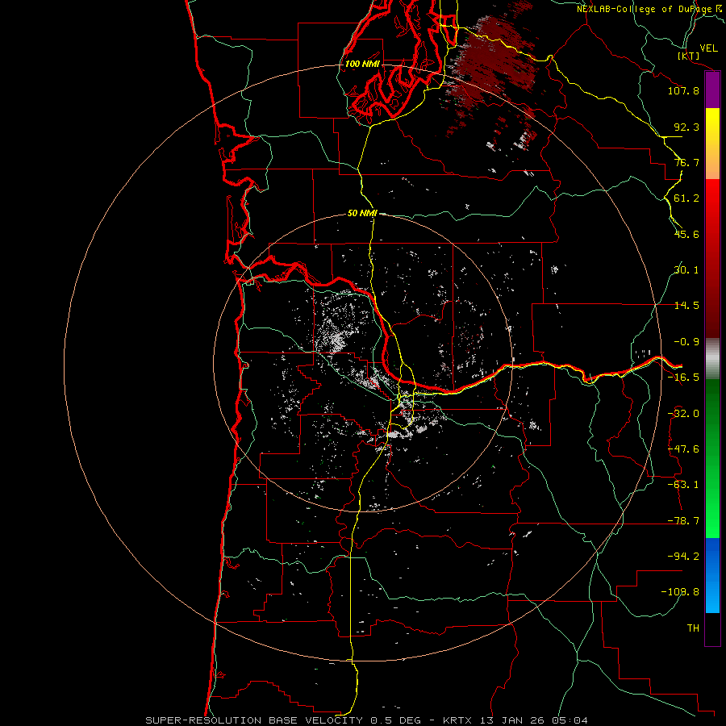726x726 pixels.
Task: Click the 50 NMI range ring label
Action: click(x=362, y=214)
